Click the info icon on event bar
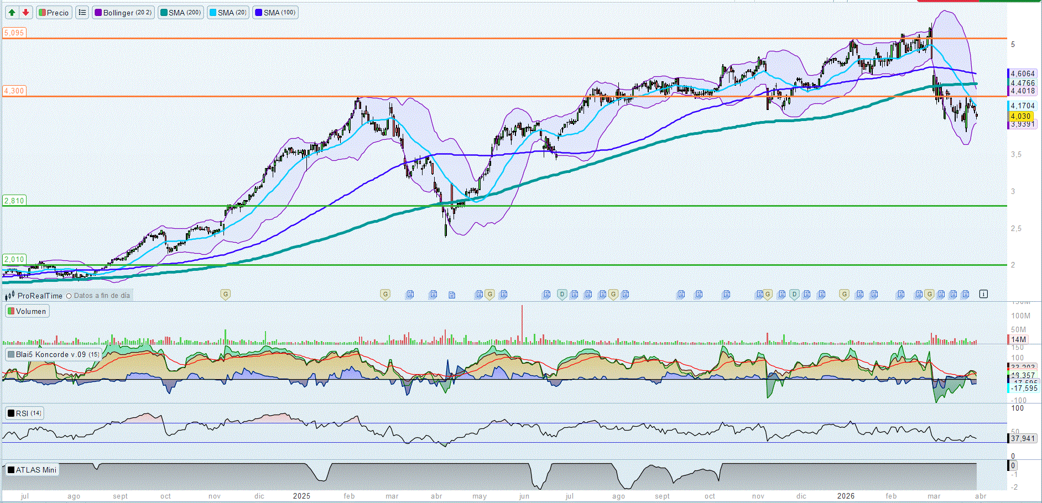The height and width of the screenshot is (503, 1042). (983, 294)
